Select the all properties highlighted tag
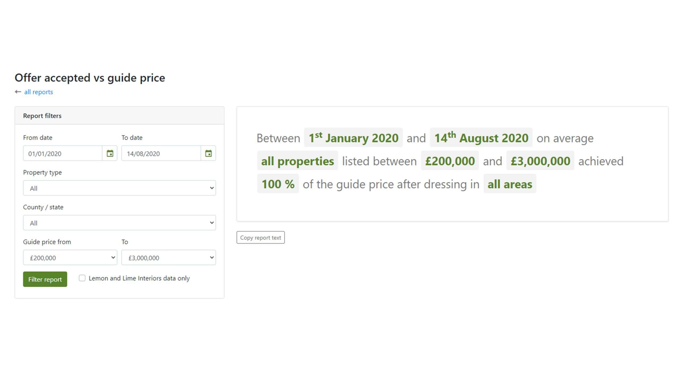678x381 pixels. coord(298,161)
